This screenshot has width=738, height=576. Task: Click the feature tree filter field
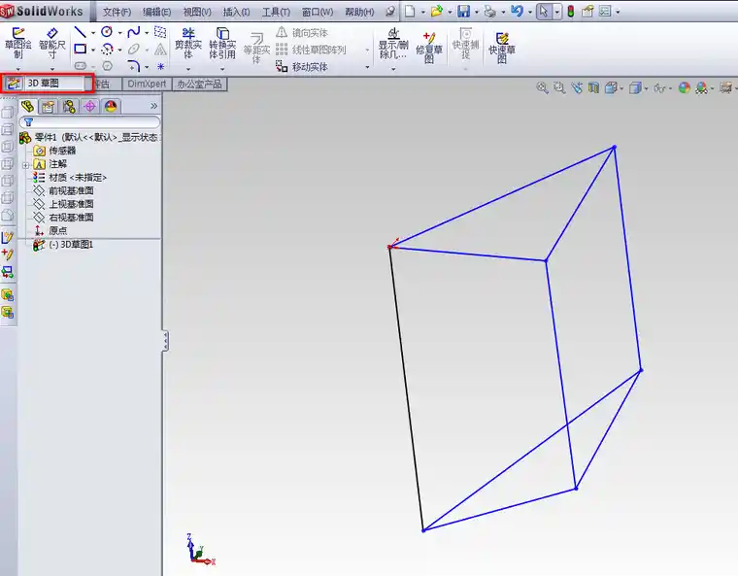click(89, 122)
